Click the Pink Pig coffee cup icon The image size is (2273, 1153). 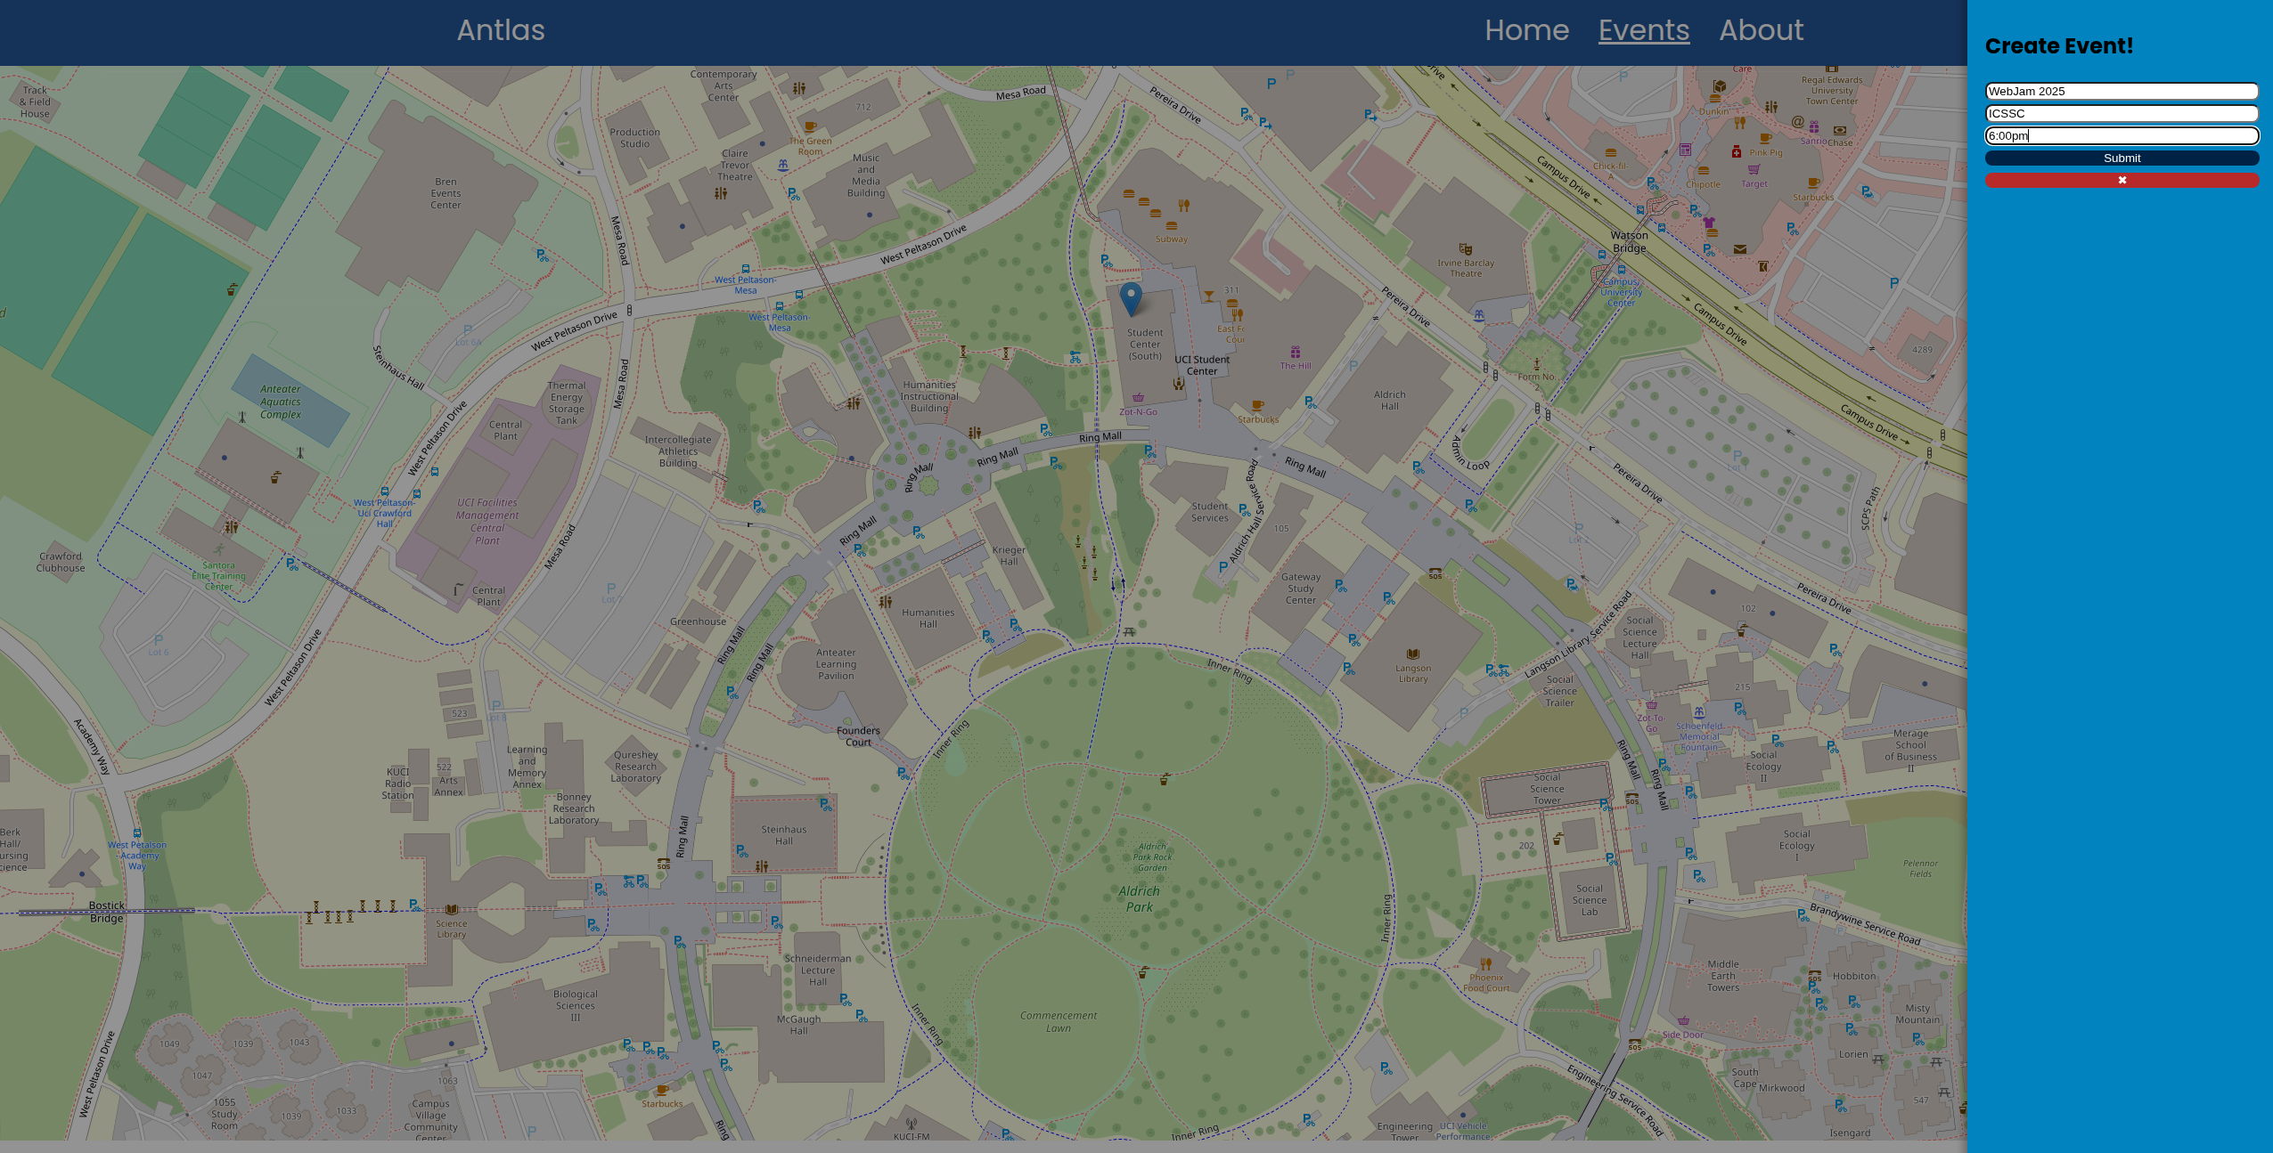coord(1765,138)
